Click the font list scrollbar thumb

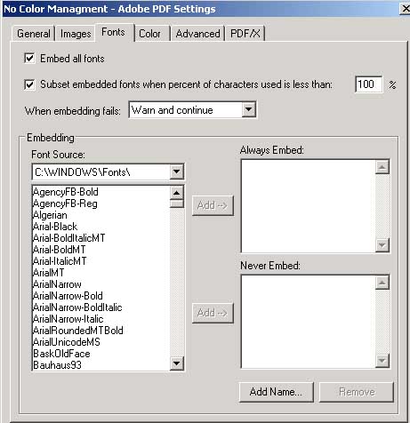177,204
